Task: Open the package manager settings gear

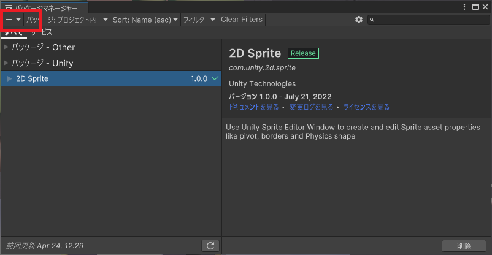Action: coord(359,20)
